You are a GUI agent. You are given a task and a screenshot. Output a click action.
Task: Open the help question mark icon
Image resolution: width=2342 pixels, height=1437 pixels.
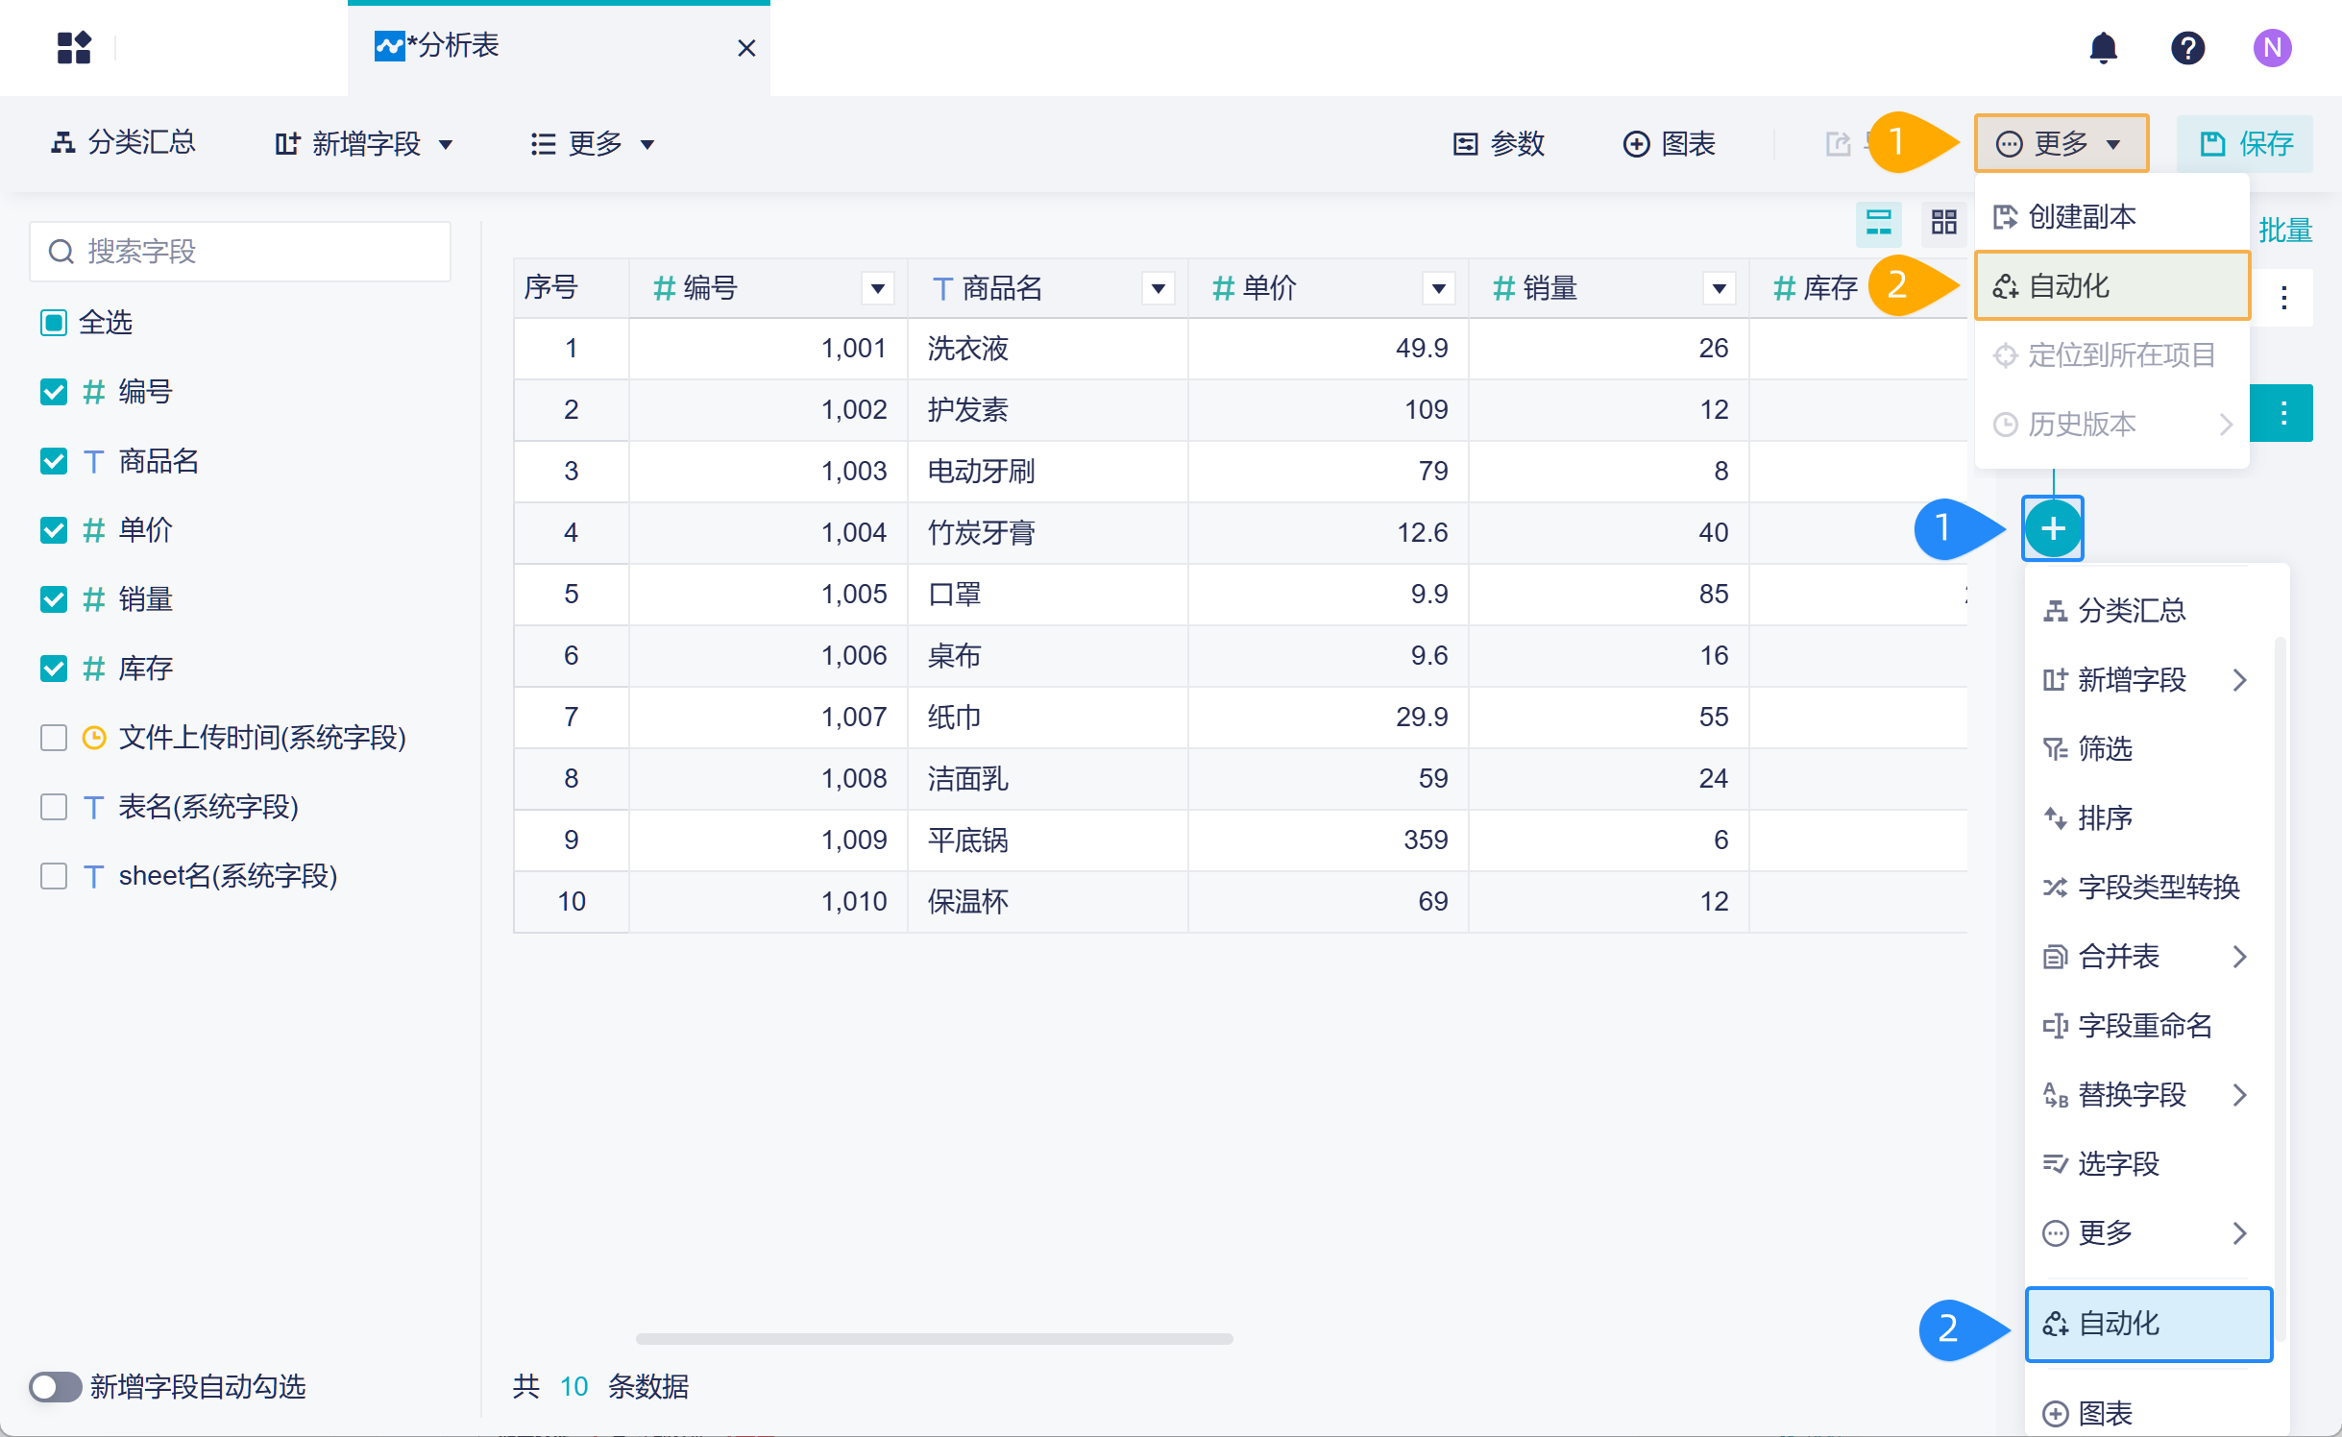coord(2187,47)
